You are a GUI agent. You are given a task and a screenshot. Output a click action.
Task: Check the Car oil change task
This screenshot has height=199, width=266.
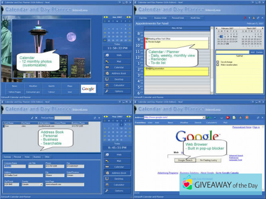(218, 62)
